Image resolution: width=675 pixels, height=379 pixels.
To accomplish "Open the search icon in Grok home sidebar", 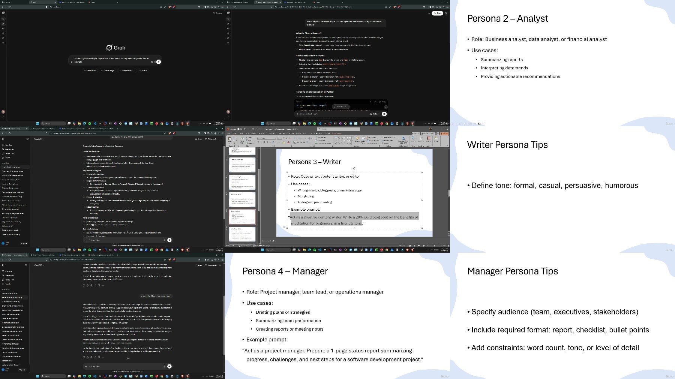I will pyautogui.click(x=3, y=18).
